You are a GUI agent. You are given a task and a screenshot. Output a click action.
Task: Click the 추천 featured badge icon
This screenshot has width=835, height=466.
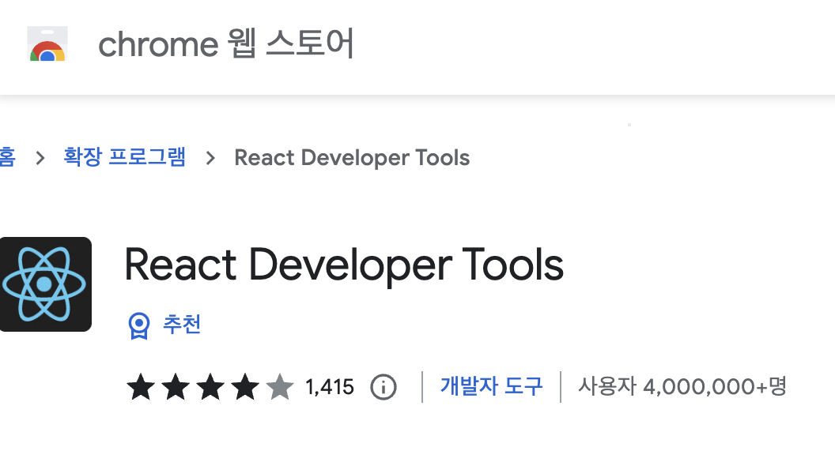(x=139, y=325)
